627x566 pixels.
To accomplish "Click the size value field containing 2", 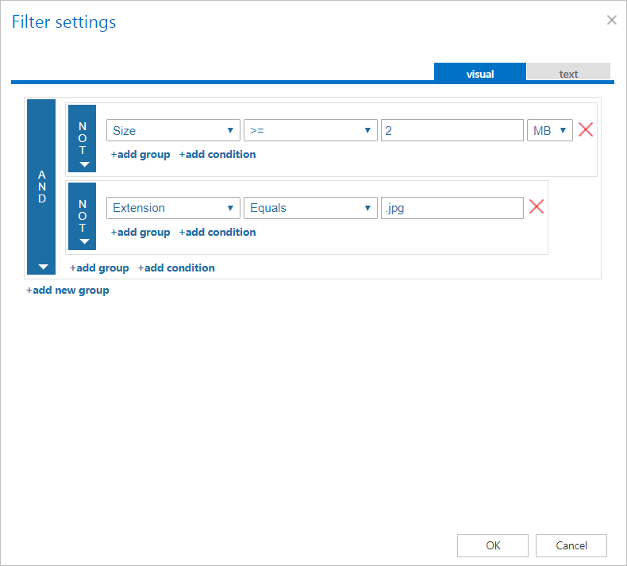I will point(452,131).
